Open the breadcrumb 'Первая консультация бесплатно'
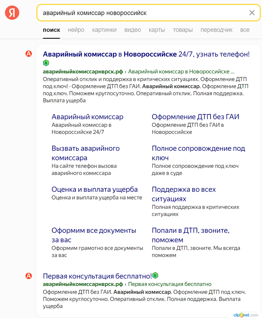Screen dimensions: 262x318 (170, 284)
